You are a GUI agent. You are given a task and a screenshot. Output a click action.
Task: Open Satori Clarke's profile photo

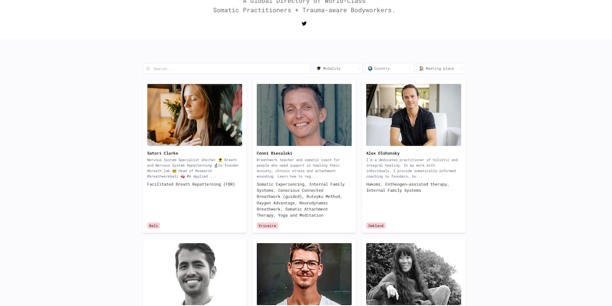pos(195,115)
